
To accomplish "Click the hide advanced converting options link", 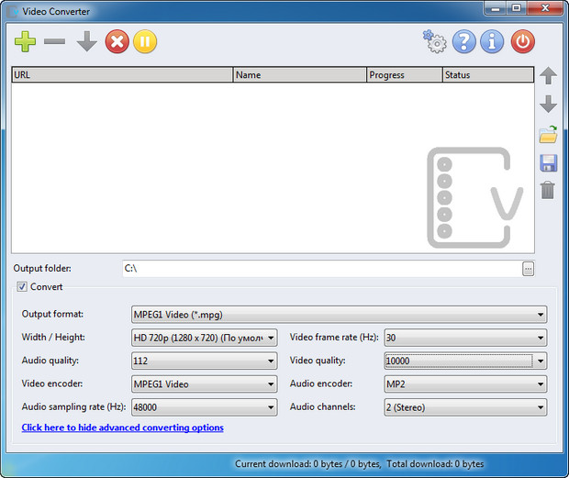I will [122, 428].
